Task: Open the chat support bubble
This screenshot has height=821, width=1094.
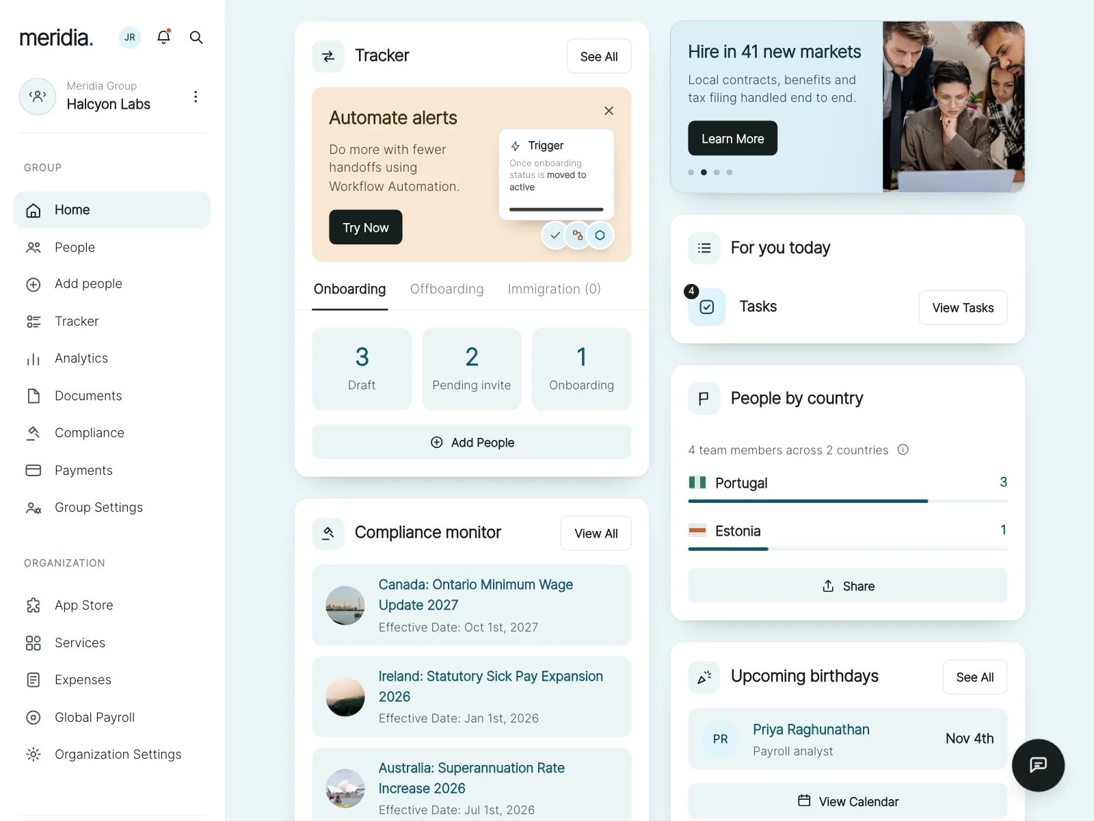Action: click(1038, 765)
